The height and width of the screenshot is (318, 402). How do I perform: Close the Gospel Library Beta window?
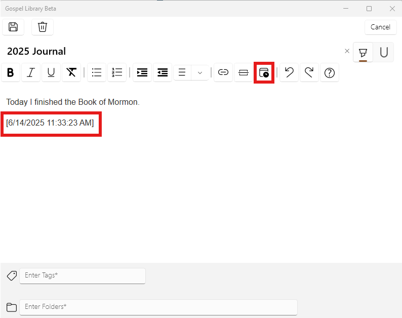[x=392, y=9]
